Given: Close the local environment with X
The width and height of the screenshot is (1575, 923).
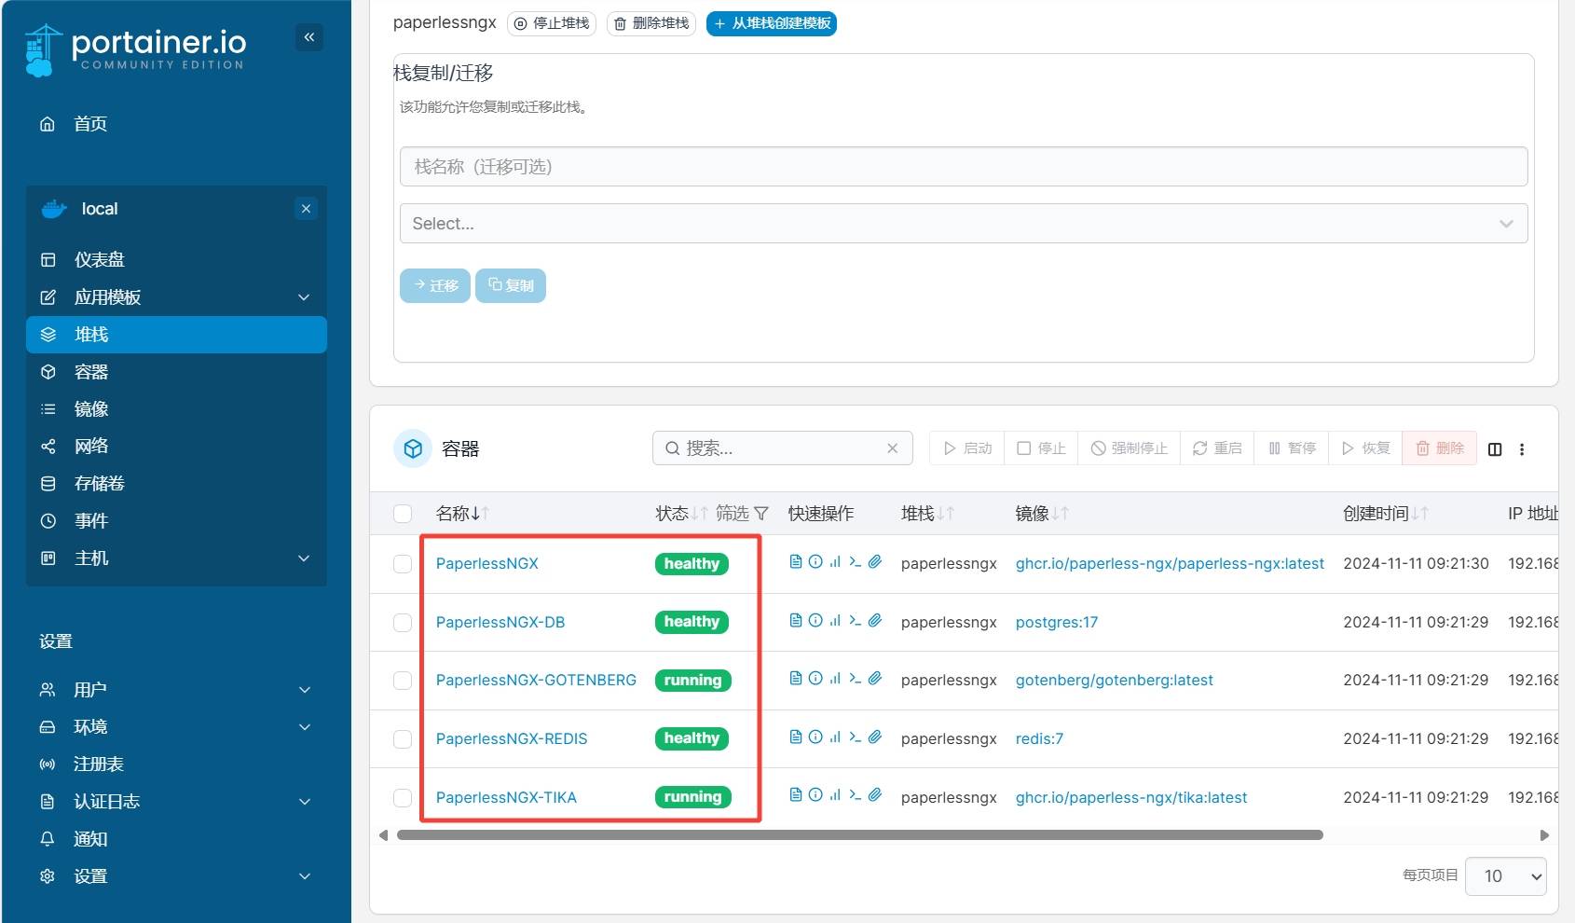Looking at the screenshot, I should (x=306, y=209).
